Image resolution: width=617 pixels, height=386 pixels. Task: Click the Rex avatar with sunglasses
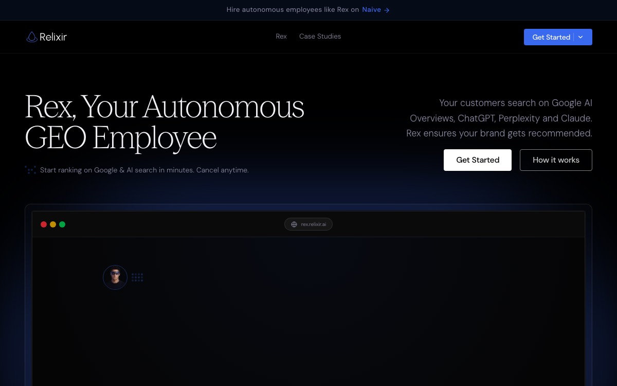click(x=115, y=277)
